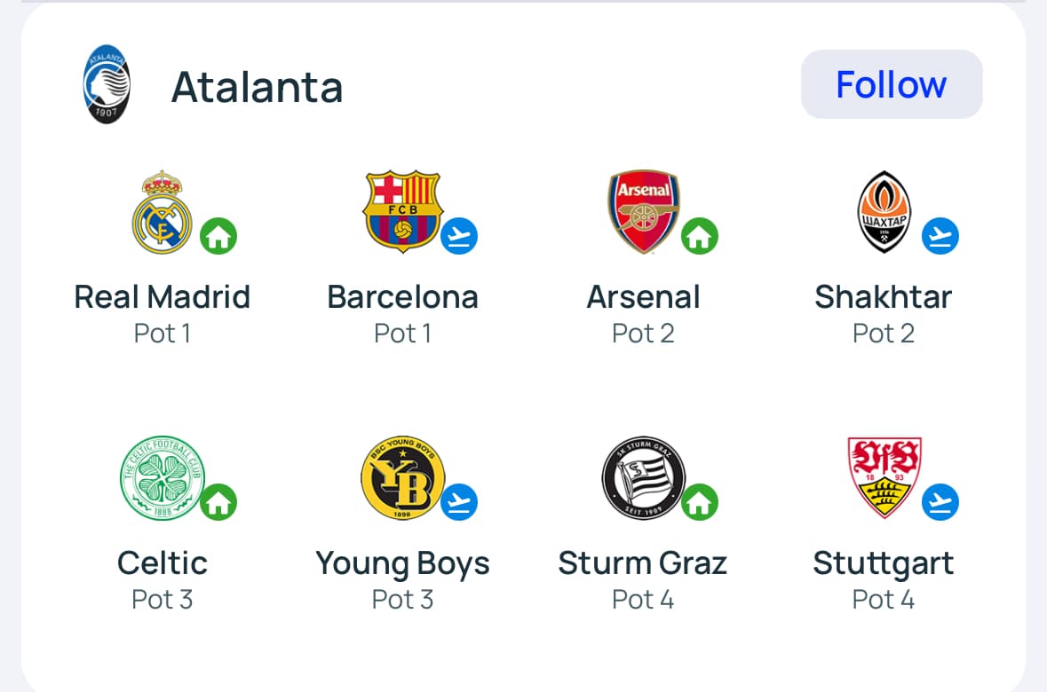1047x692 pixels.
Task: Click the Arsenal cannon crest
Action: [x=643, y=211]
